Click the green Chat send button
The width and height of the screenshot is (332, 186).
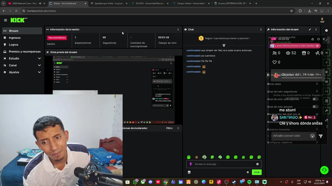tap(257, 172)
